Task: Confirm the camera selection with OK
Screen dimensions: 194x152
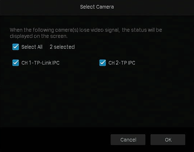Action: coord(168,140)
